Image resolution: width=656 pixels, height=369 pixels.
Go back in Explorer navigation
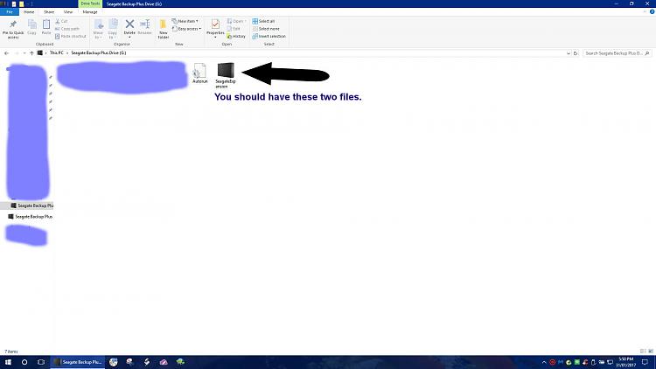[7, 53]
